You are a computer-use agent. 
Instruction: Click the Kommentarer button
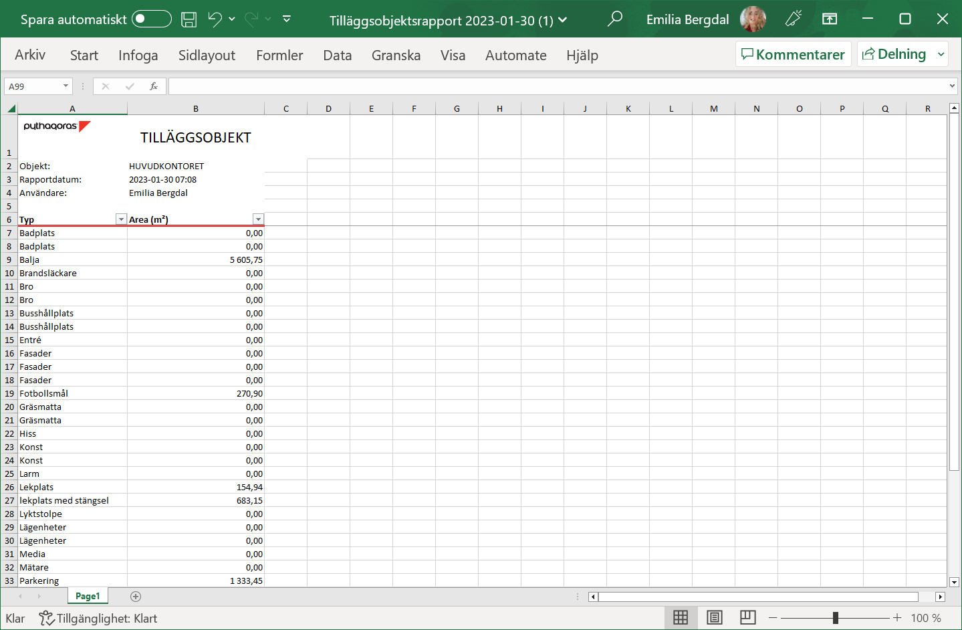794,54
